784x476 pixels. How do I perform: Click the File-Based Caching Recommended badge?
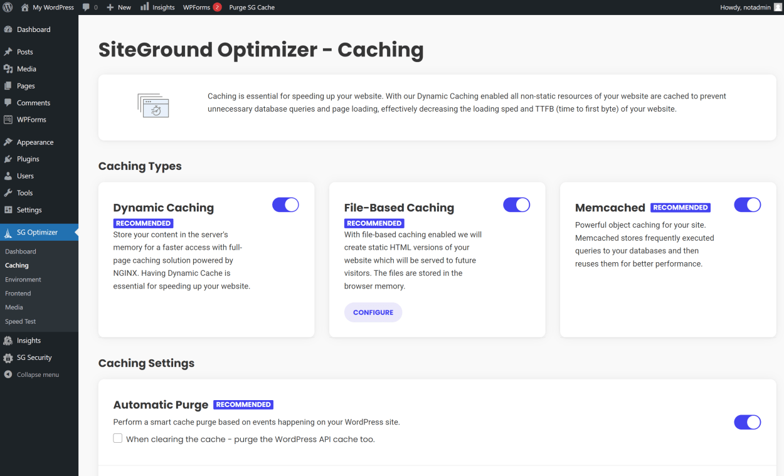coord(374,223)
